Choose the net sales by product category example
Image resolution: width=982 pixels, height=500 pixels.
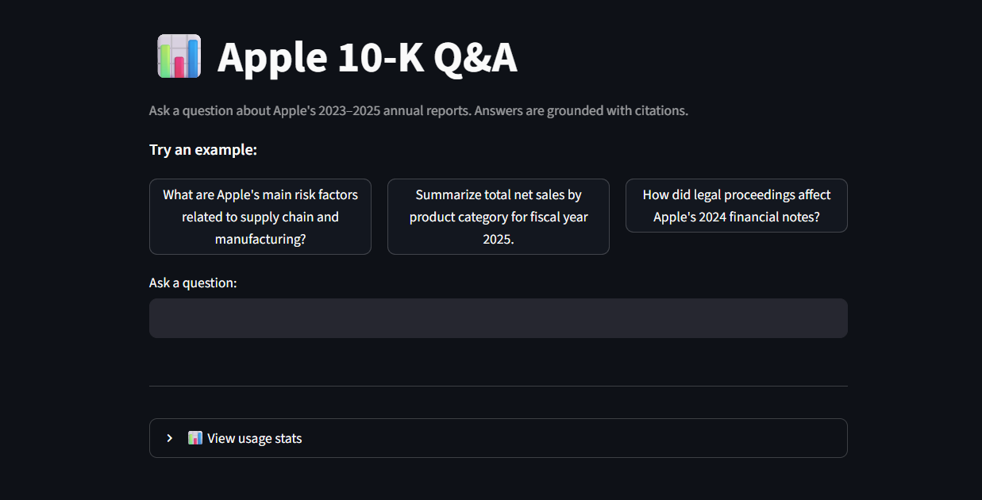499,217
